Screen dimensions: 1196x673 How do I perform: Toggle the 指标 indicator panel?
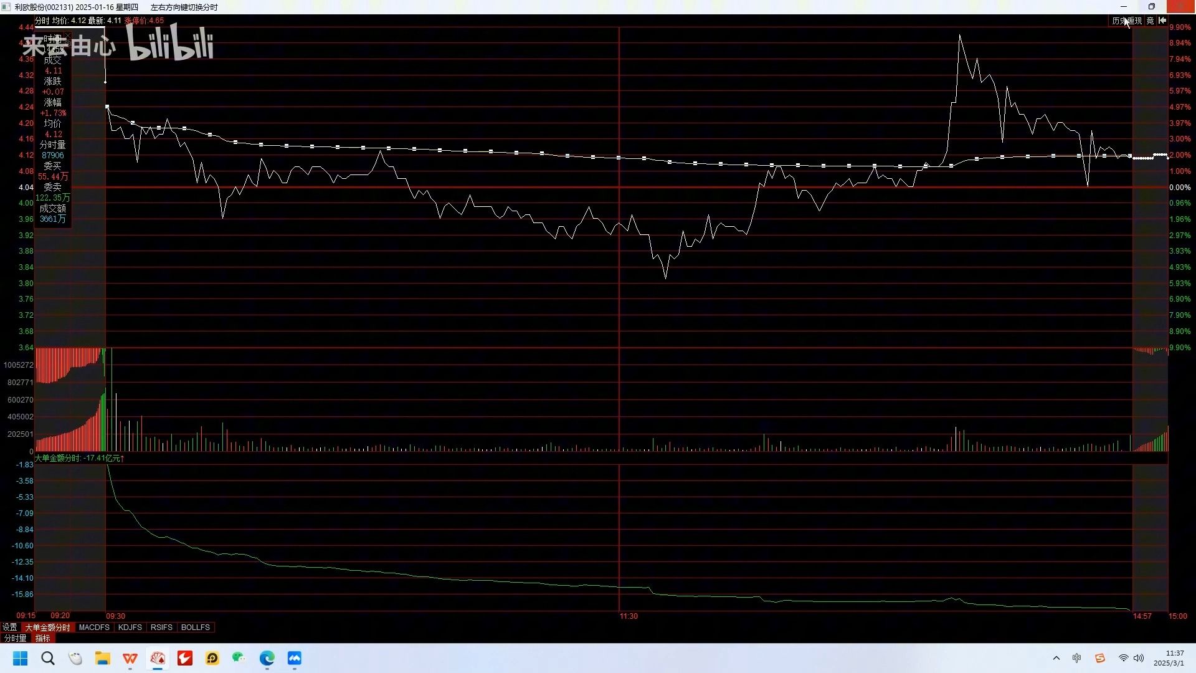42,638
